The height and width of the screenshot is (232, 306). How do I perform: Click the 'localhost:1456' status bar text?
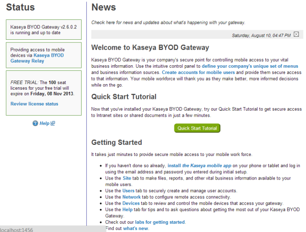16,230
